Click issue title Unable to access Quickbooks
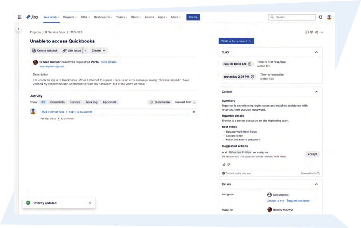 [62, 41]
